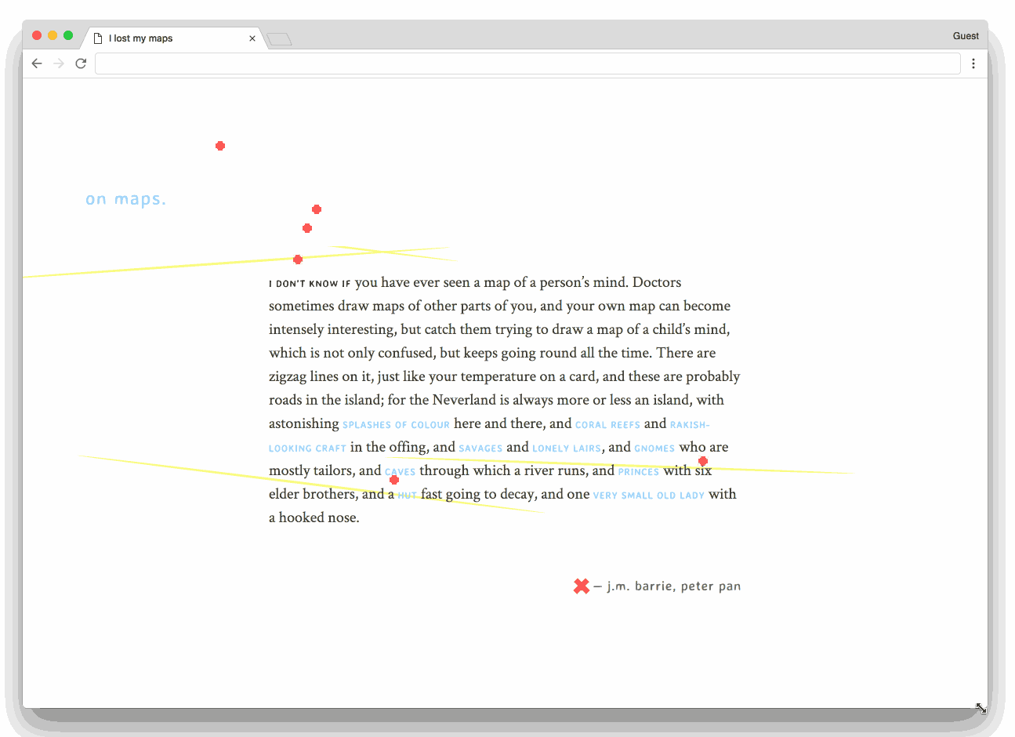
Task: Go back with the browser back arrow
Action: pos(37,64)
